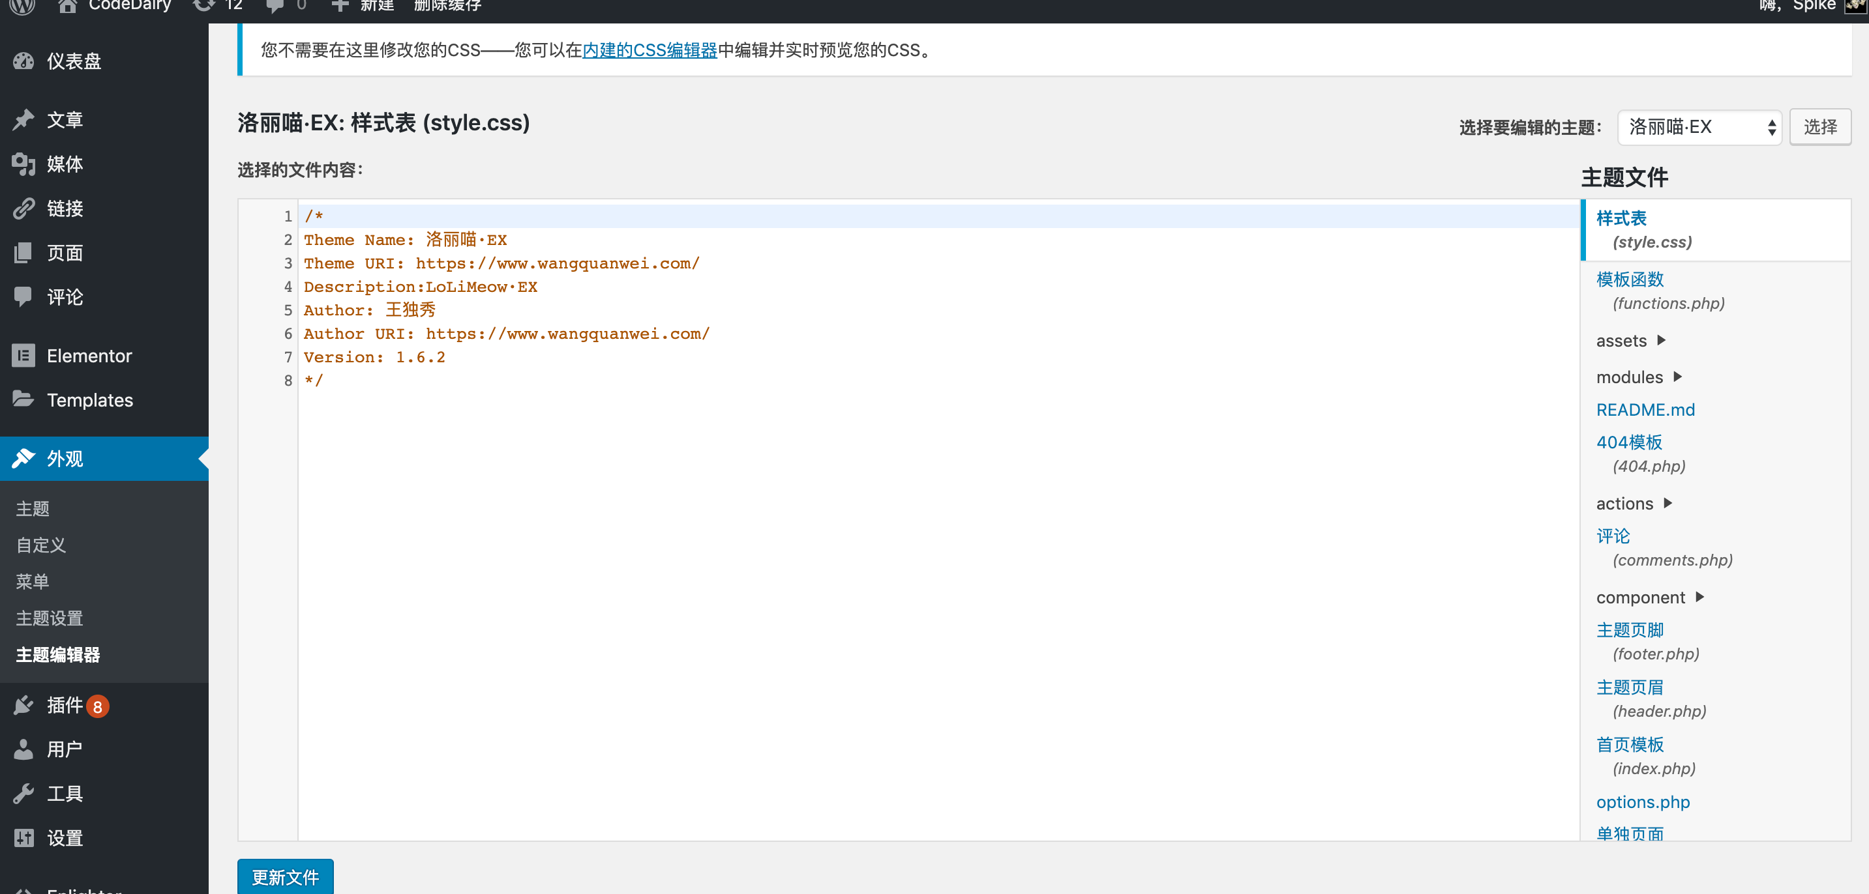Viewport: 1869px width, 894px height.
Task: Open the 主题设置 submenu item
Action: pyautogui.click(x=50, y=618)
